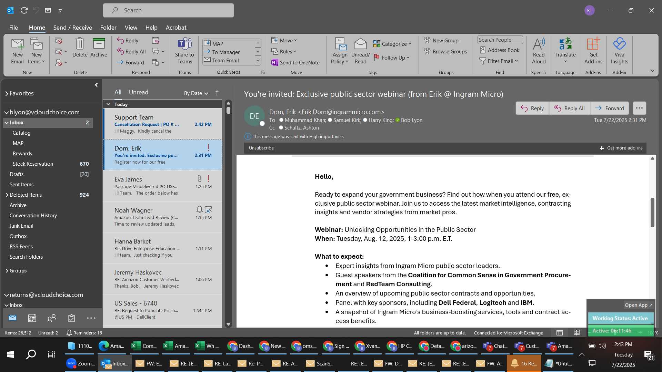Viewport: 662px width, 372px height.
Task: Click the Search People field
Action: pos(500,40)
